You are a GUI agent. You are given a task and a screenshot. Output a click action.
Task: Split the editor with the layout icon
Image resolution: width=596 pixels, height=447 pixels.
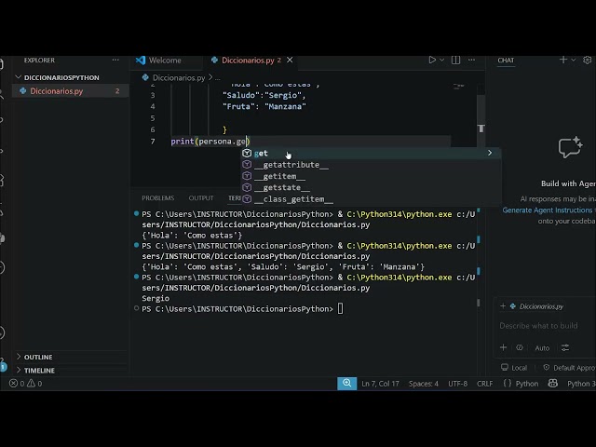tap(455, 60)
